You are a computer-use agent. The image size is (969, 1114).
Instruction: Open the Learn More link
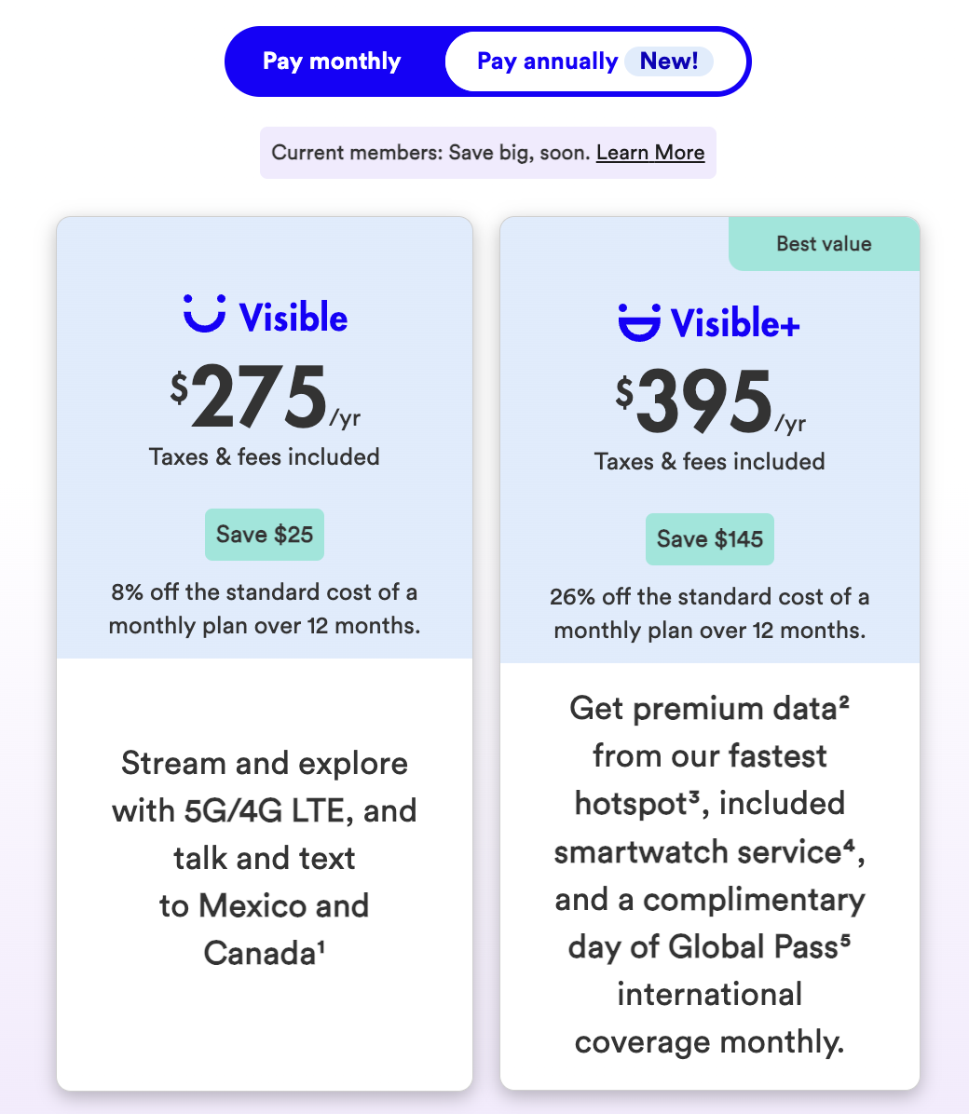650,153
